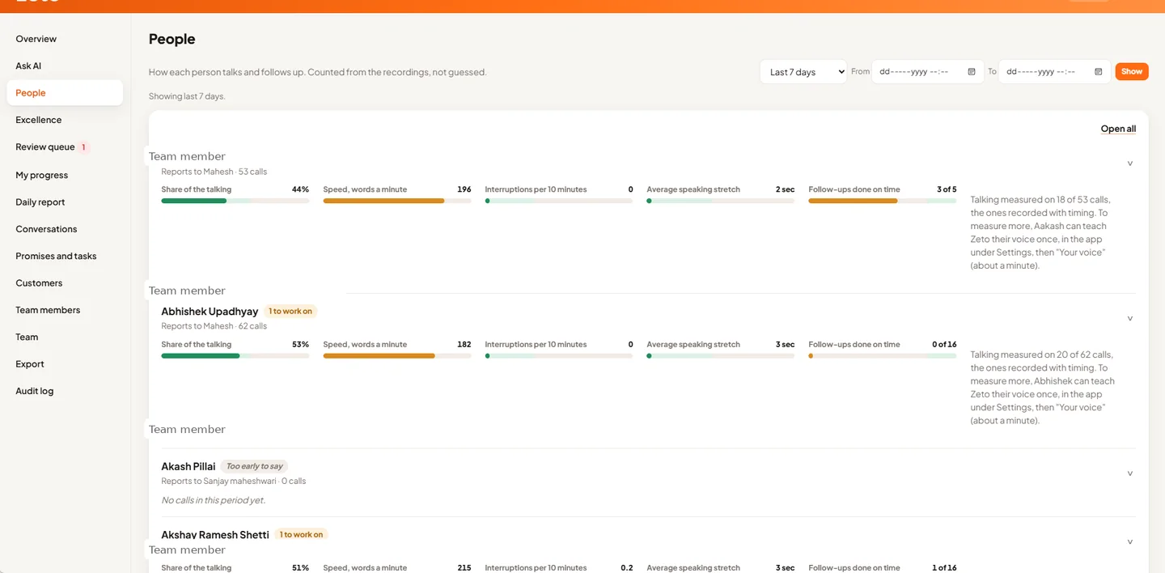Open Ask AI page

point(65,66)
